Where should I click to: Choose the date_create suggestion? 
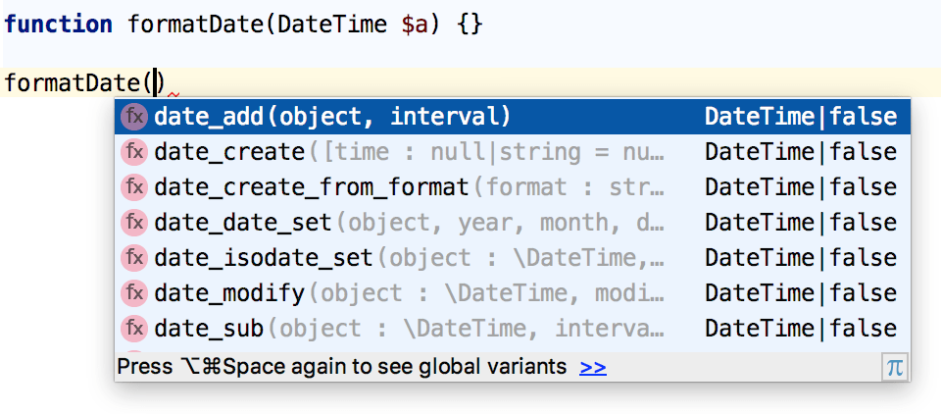(513, 152)
